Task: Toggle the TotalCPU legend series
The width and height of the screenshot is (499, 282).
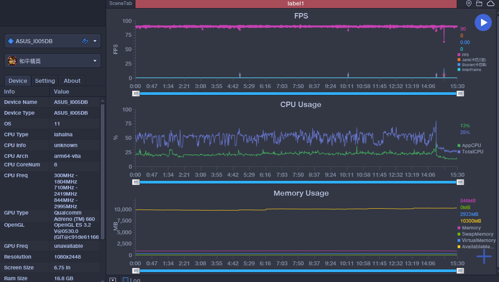Action: pos(470,152)
